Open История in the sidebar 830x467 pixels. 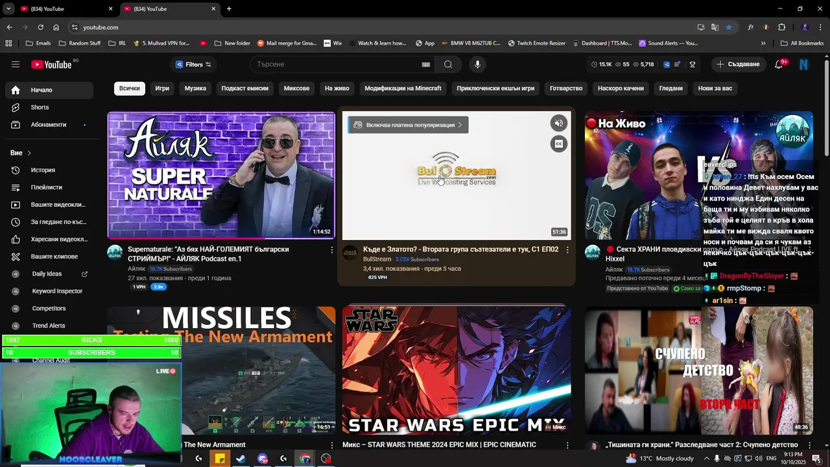(49, 170)
